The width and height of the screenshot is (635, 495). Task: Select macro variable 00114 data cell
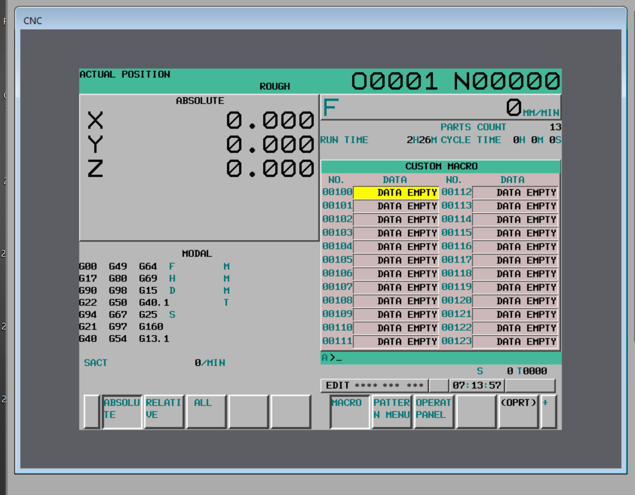[x=515, y=220]
